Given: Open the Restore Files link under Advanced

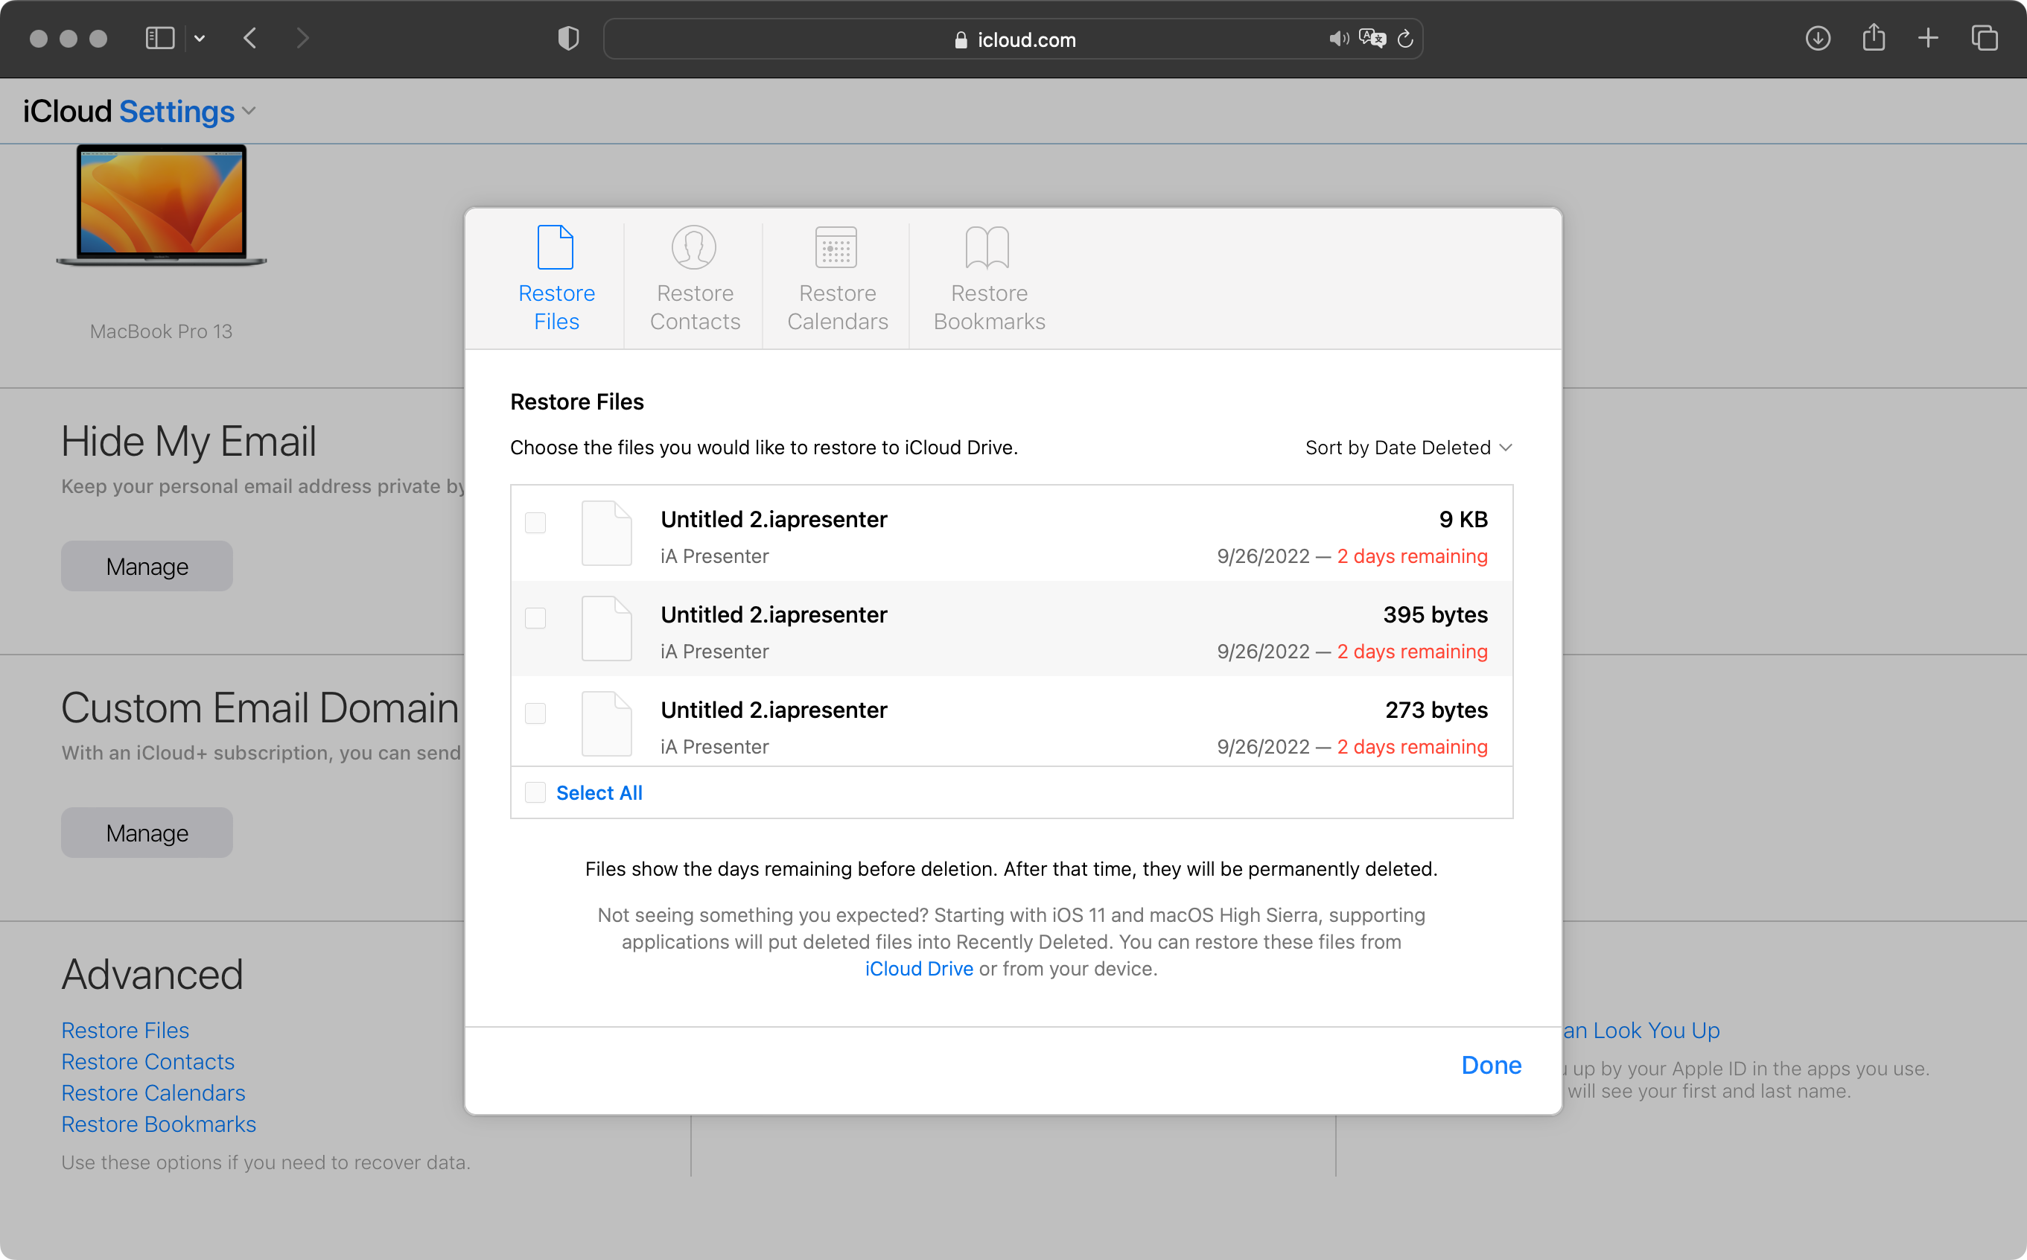Looking at the screenshot, I should [x=125, y=1030].
